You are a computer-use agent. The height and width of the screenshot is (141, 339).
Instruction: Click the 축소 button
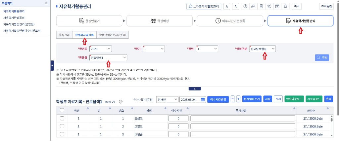pyautogui.click(x=296, y=7)
